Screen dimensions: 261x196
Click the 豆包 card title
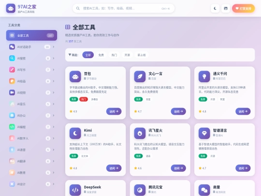click(87, 74)
